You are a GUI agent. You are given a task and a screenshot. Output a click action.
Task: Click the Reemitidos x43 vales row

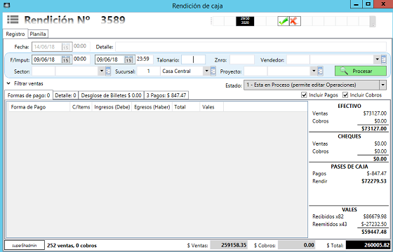click(349, 224)
